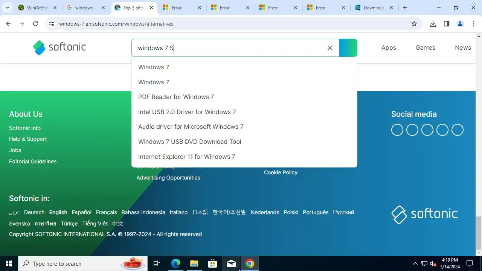Go back to the previous page
This screenshot has height=271, width=482.
coord(8,24)
